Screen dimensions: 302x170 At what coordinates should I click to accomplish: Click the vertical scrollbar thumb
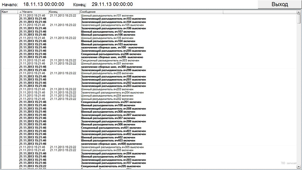298,19
